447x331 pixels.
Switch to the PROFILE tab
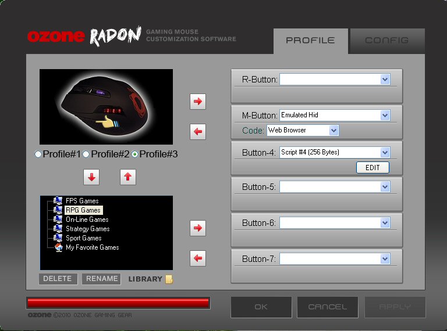310,41
